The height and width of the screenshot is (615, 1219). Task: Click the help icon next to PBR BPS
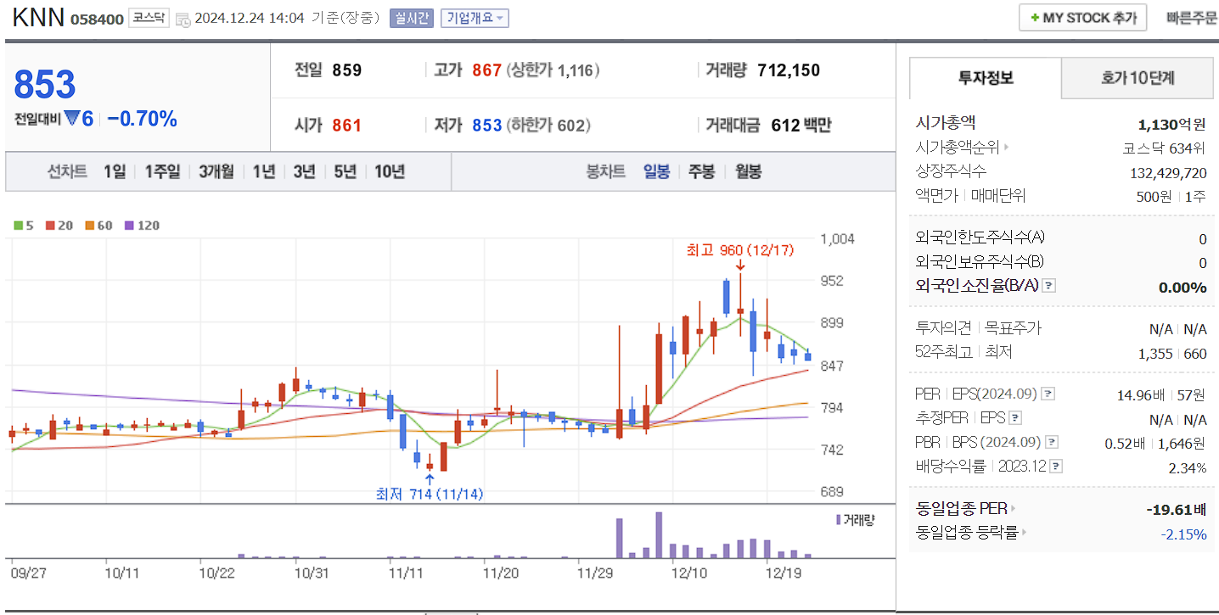1053,441
